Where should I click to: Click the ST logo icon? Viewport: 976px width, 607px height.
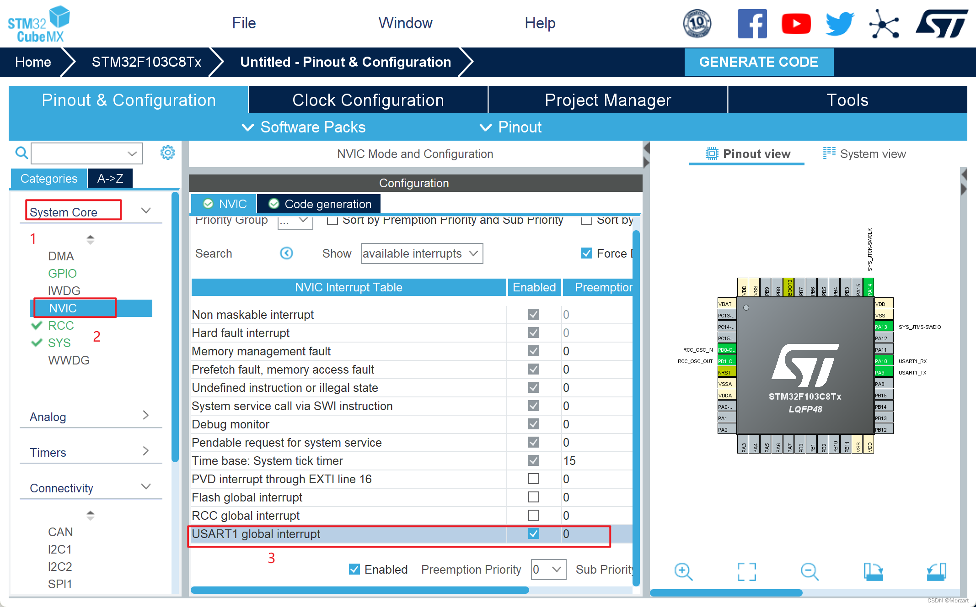(942, 24)
